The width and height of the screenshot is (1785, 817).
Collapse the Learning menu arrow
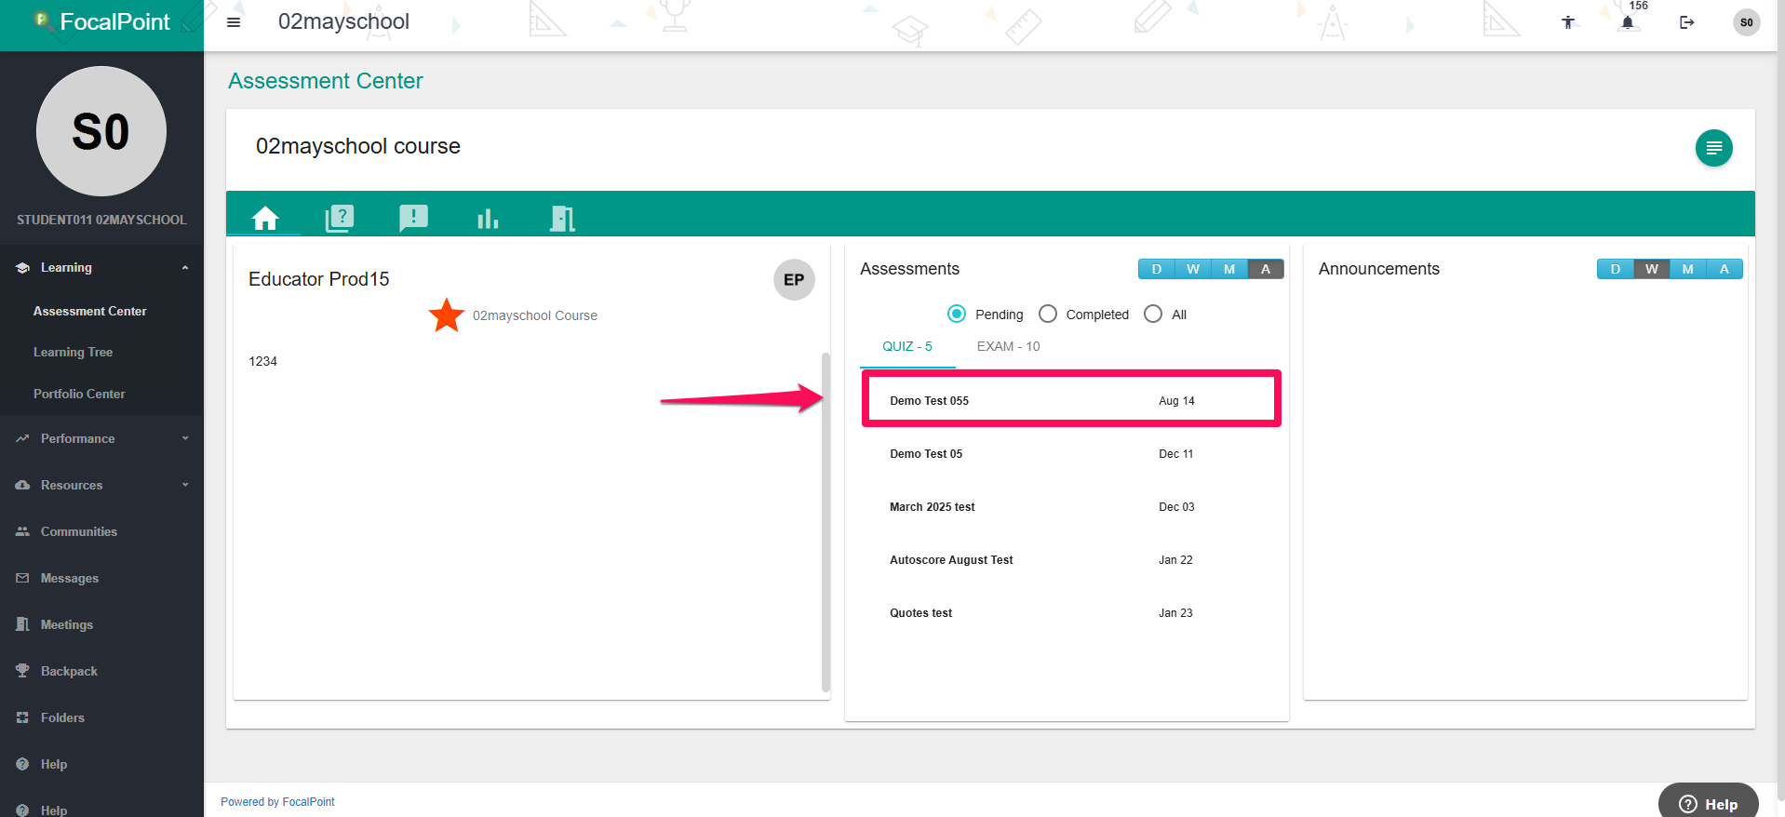tap(185, 267)
